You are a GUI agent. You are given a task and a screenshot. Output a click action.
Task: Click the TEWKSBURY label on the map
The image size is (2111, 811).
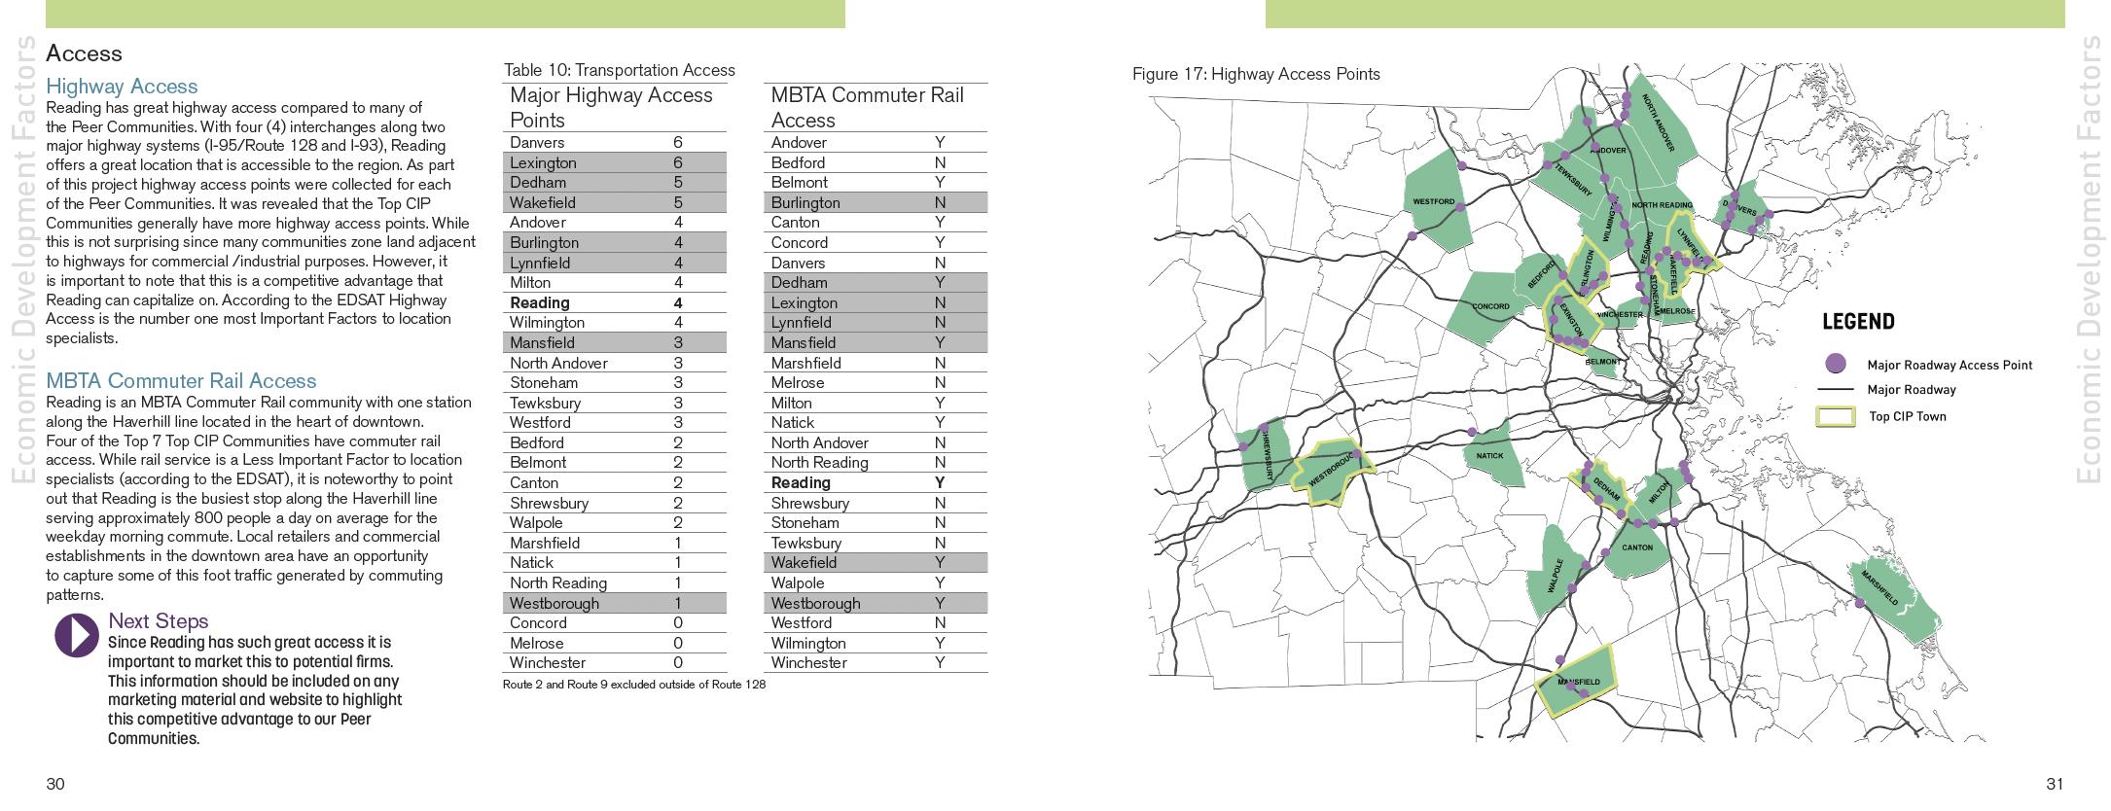pyautogui.click(x=1572, y=181)
